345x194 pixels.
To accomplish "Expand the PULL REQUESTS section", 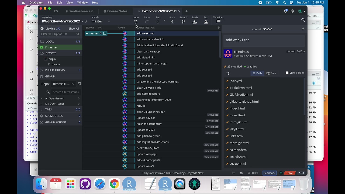I will [60, 70].
